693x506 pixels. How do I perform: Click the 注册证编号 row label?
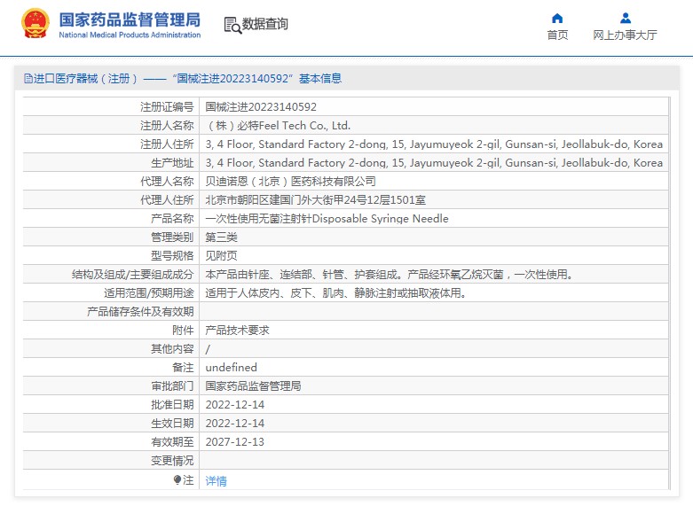pyautogui.click(x=167, y=107)
